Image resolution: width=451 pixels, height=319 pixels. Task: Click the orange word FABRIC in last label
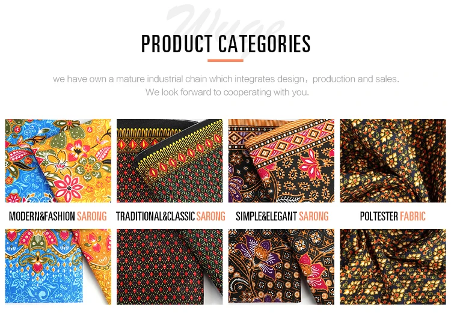(413, 216)
